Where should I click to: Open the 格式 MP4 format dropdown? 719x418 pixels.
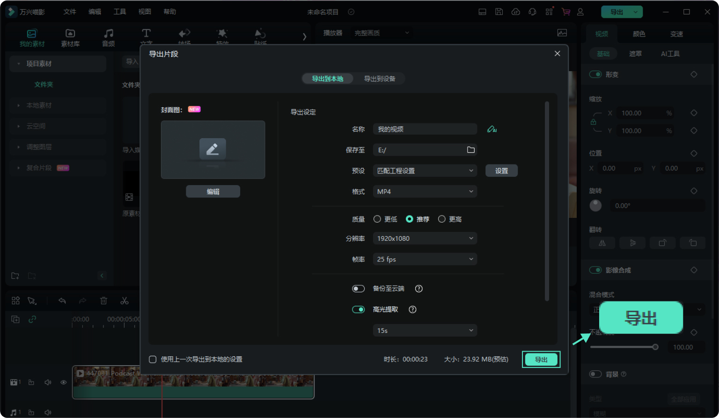point(425,192)
